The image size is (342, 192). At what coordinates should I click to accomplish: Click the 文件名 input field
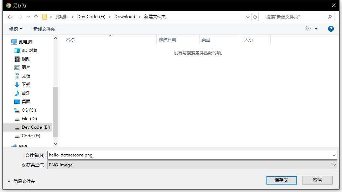[x=192, y=155]
